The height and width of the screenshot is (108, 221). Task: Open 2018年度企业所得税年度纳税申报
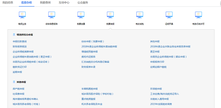click(99, 47)
